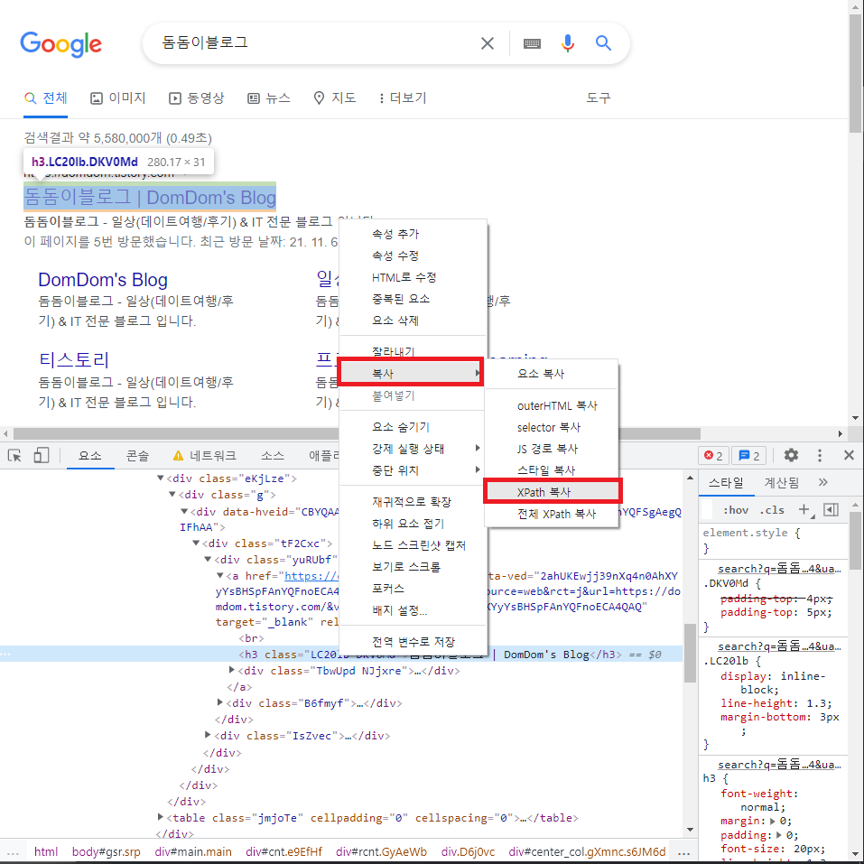Select 전체 XPath 복사 in submenu

pyautogui.click(x=552, y=514)
